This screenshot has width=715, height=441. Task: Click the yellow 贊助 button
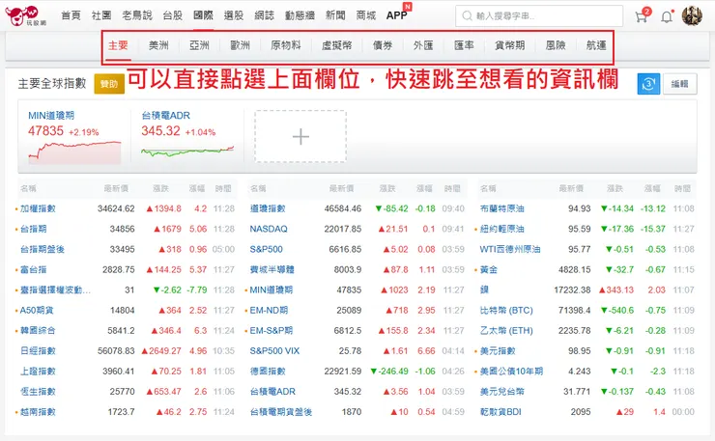point(109,84)
